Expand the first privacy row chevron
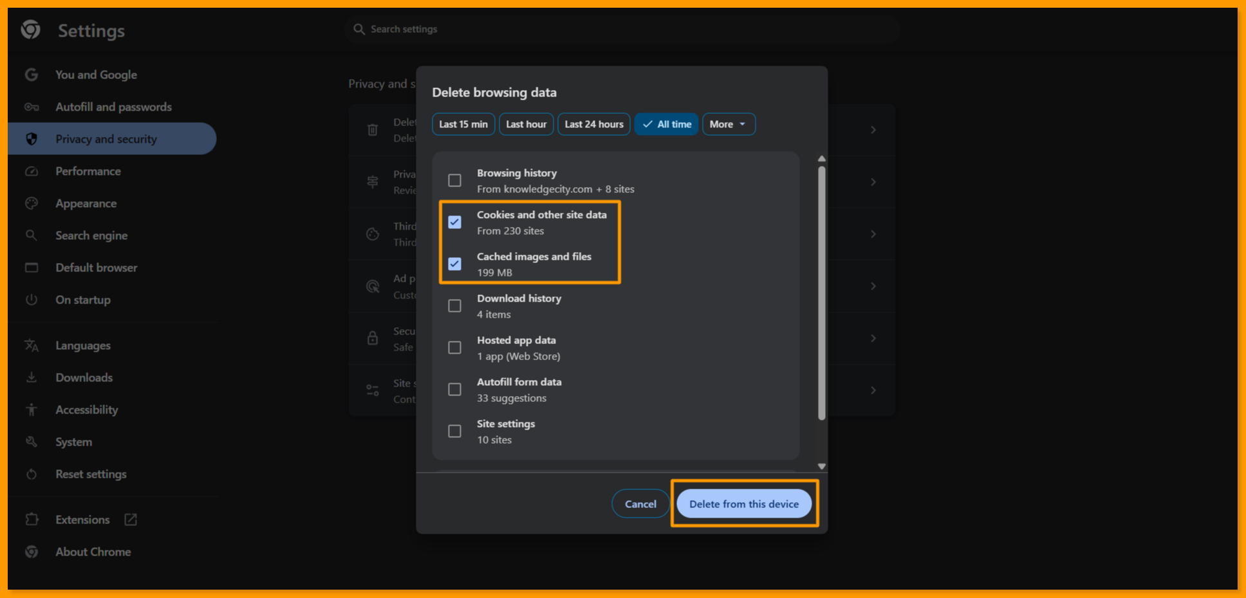Image resolution: width=1246 pixels, height=598 pixels. click(x=873, y=130)
